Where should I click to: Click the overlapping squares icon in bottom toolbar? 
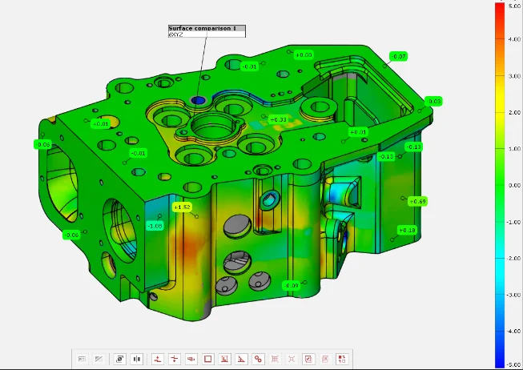pos(119,359)
